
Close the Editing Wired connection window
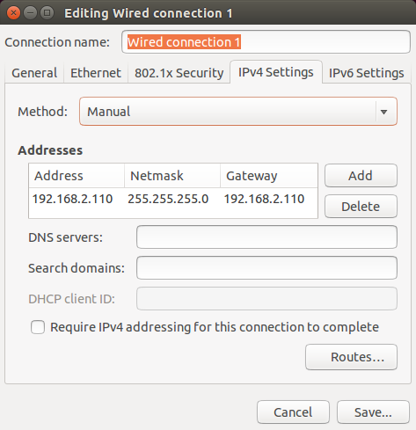[x=13, y=13]
